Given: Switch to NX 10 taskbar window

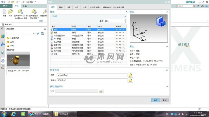Looking at the screenshot, I should pos(40,114).
